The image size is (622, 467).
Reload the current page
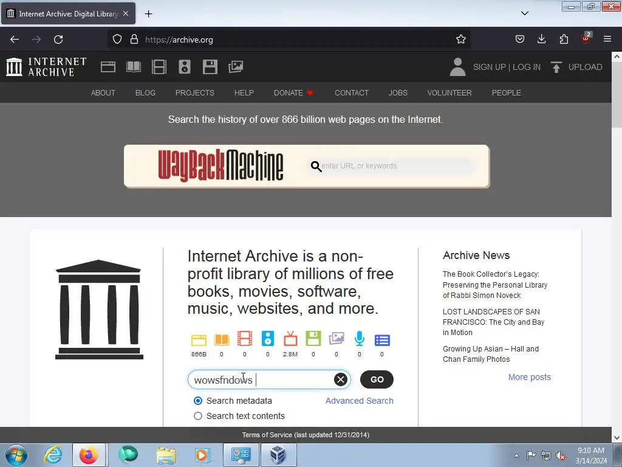(x=58, y=40)
